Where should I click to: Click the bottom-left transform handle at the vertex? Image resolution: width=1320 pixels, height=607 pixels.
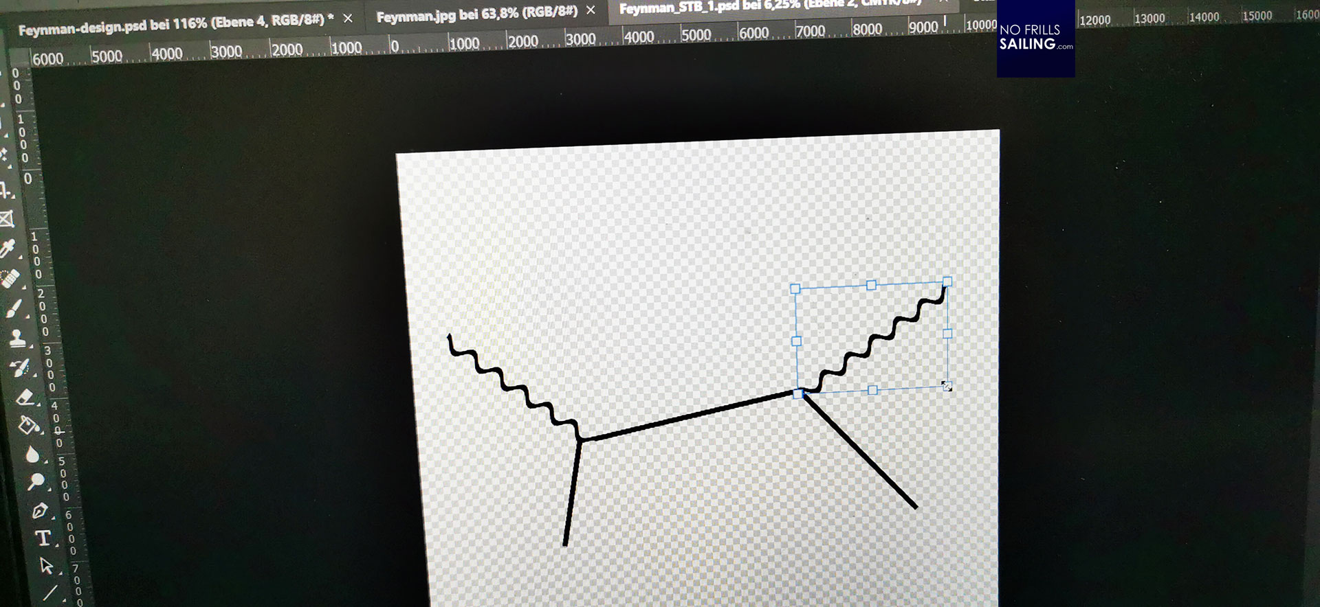pyautogui.click(x=798, y=394)
